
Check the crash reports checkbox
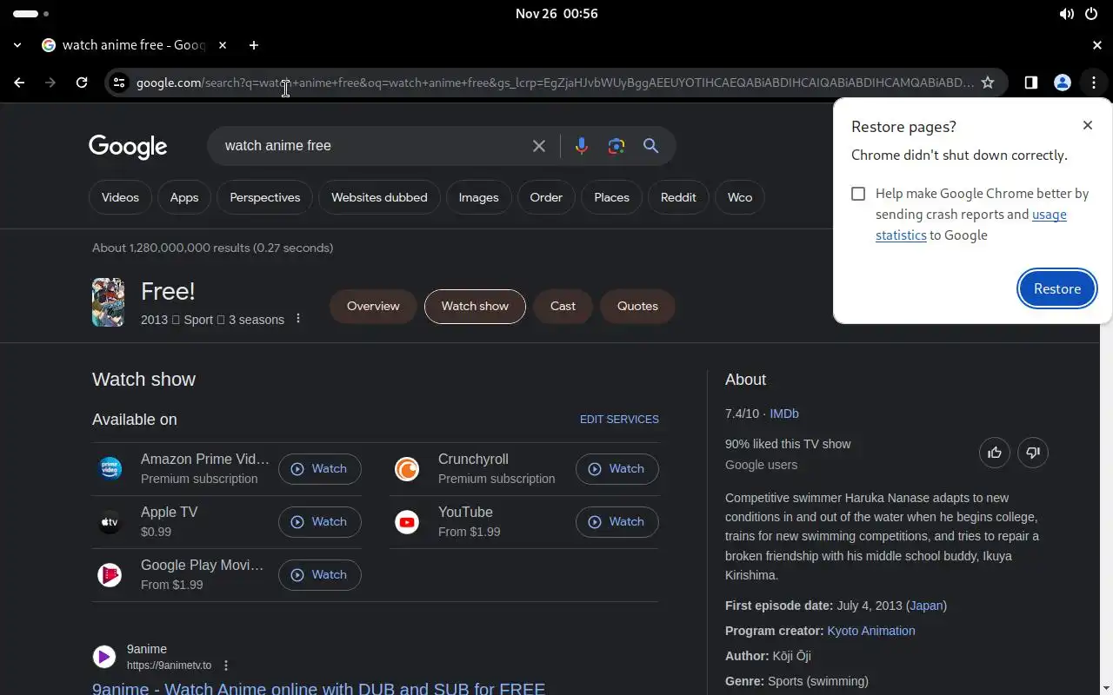click(858, 194)
